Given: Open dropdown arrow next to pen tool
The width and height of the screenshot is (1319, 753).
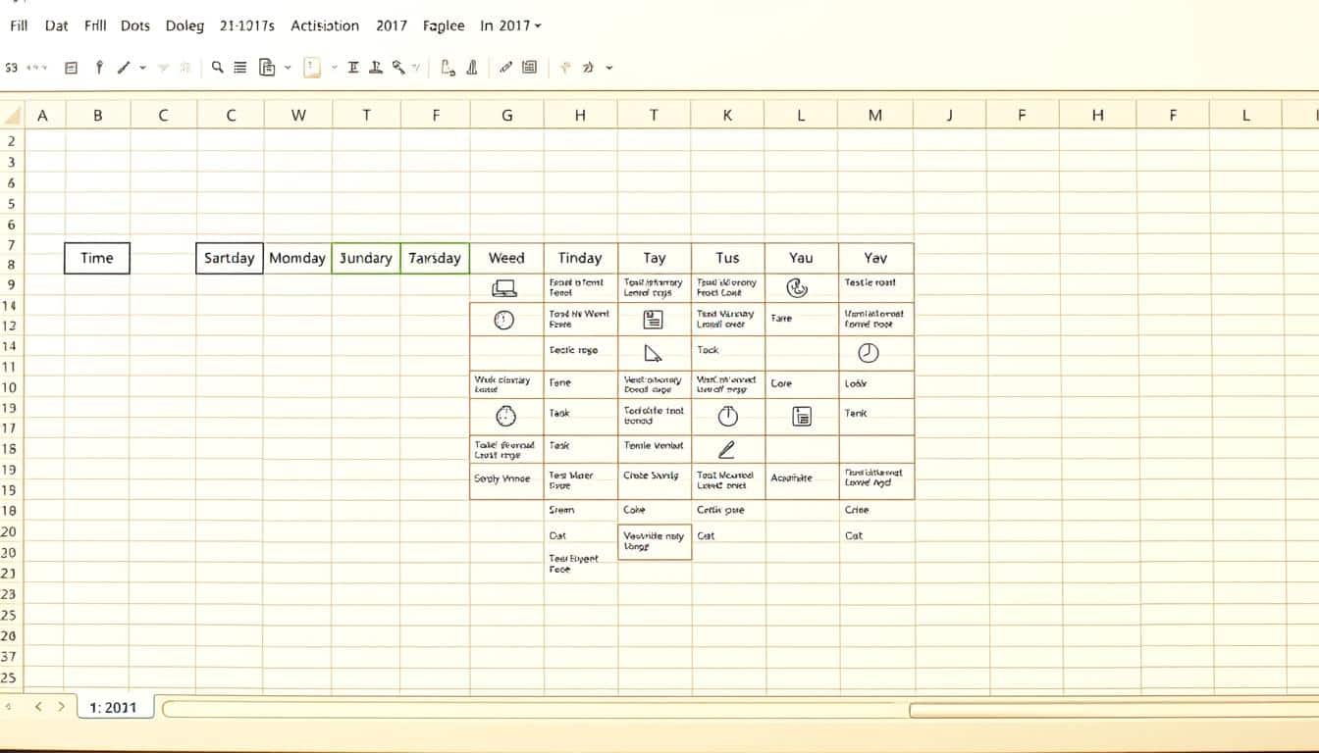Looking at the screenshot, I should (x=143, y=68).
